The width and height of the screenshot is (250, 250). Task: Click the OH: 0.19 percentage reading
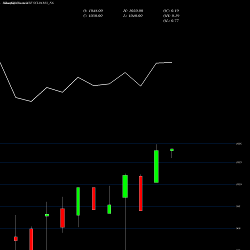tap(171, 16)
